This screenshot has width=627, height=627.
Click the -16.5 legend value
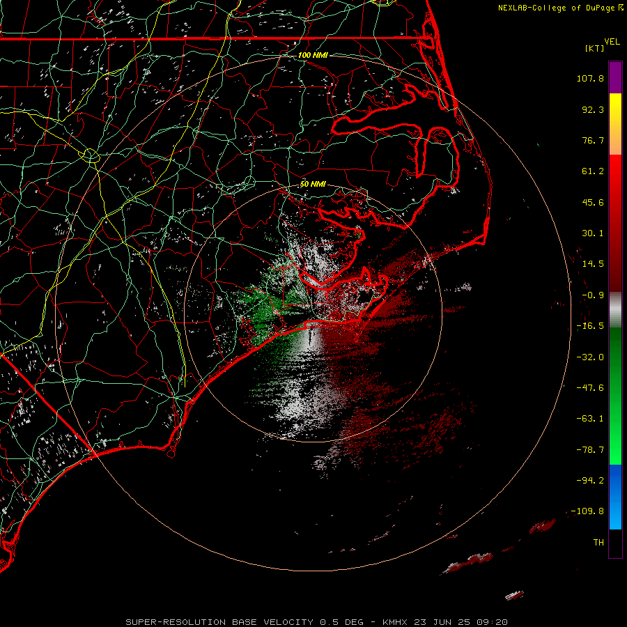click(590, 326)
